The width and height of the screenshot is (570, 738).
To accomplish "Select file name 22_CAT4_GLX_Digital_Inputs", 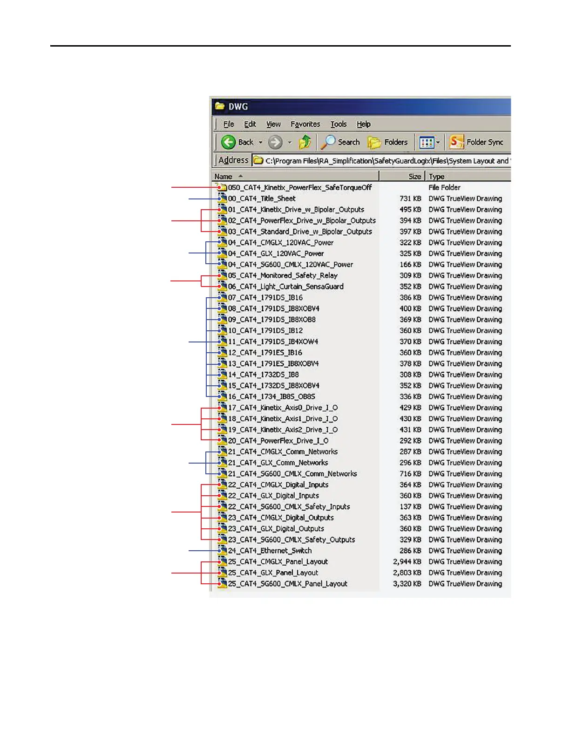I will [274, 496].
